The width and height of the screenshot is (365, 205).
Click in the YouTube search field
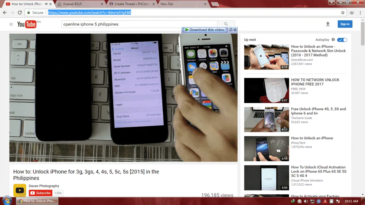point(139,24)
